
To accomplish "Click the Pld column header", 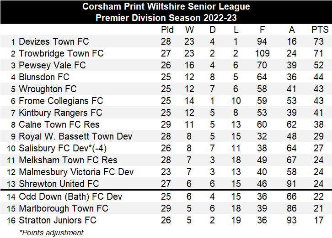I will [167, 30].
